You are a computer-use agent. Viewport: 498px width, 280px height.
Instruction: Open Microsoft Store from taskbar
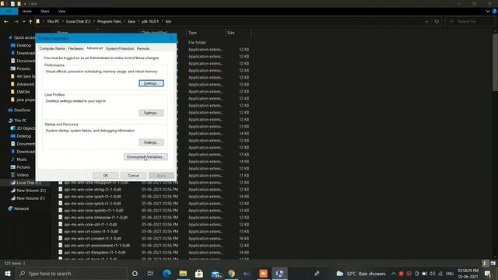coord(199,273)
